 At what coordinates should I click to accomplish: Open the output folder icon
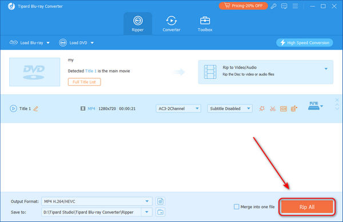(x=160, y=212)
